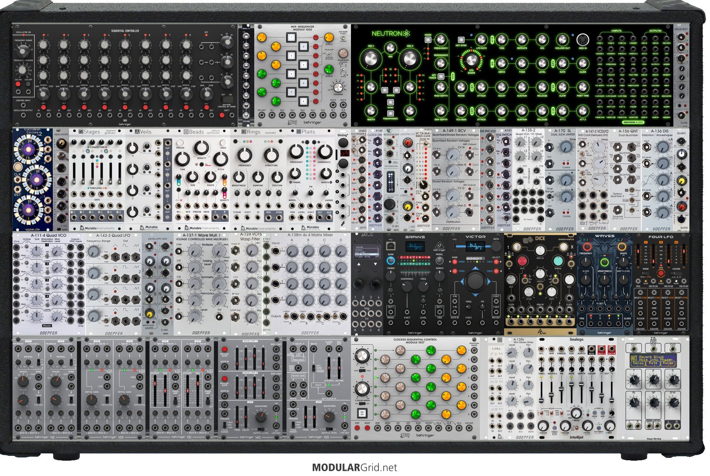Click the A-111-4 Quad VCO module title

tap(49, 236)
